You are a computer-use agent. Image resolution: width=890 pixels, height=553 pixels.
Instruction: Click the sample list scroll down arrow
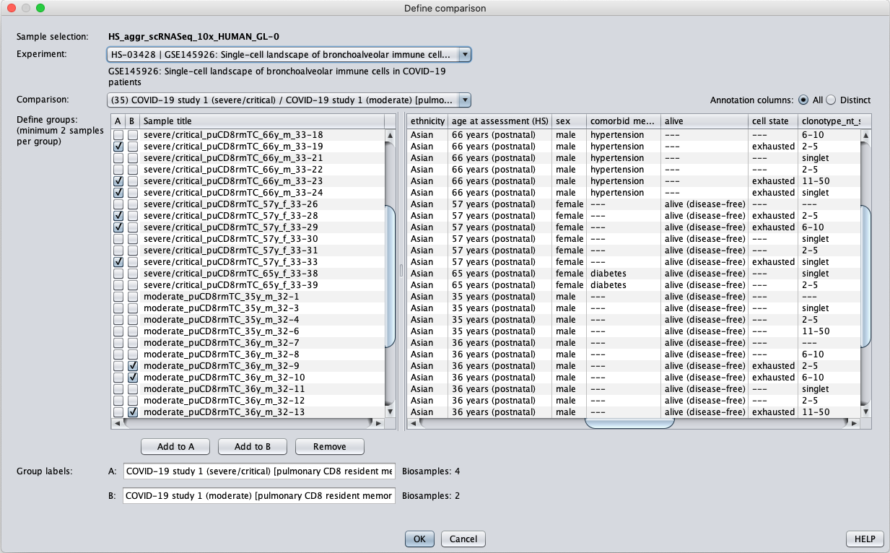pos(391,412)
